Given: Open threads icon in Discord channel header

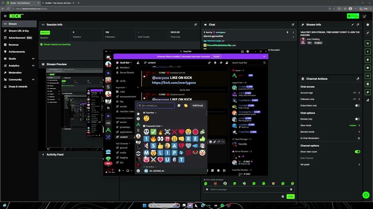Looking at the screenshot, I should [209, 63].
